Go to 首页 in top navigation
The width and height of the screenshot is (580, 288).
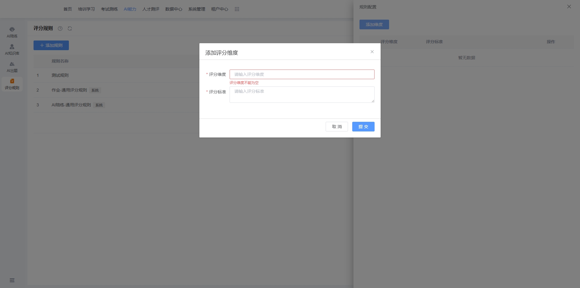click(x=68, y=9)
